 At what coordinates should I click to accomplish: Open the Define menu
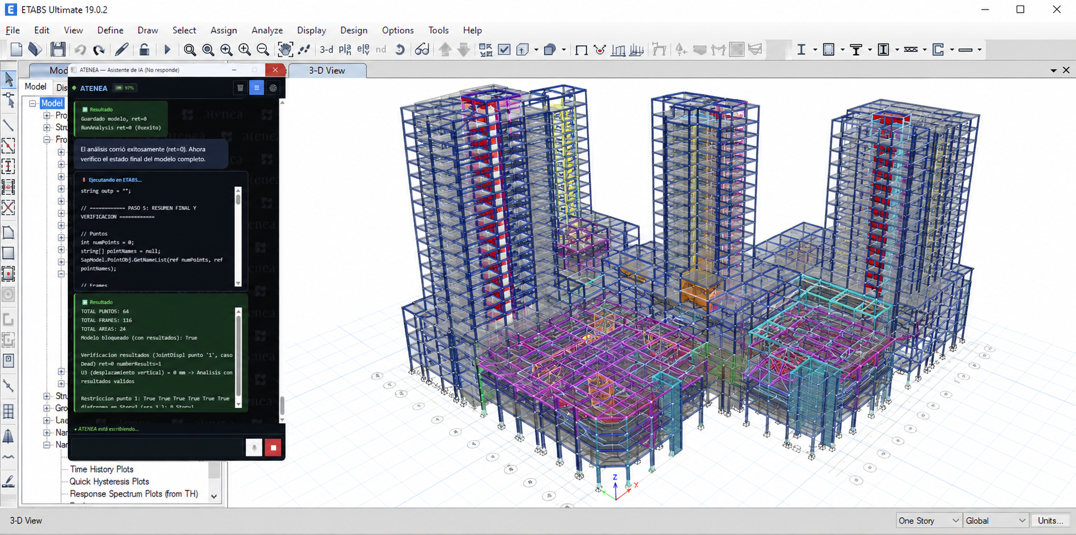110,30
